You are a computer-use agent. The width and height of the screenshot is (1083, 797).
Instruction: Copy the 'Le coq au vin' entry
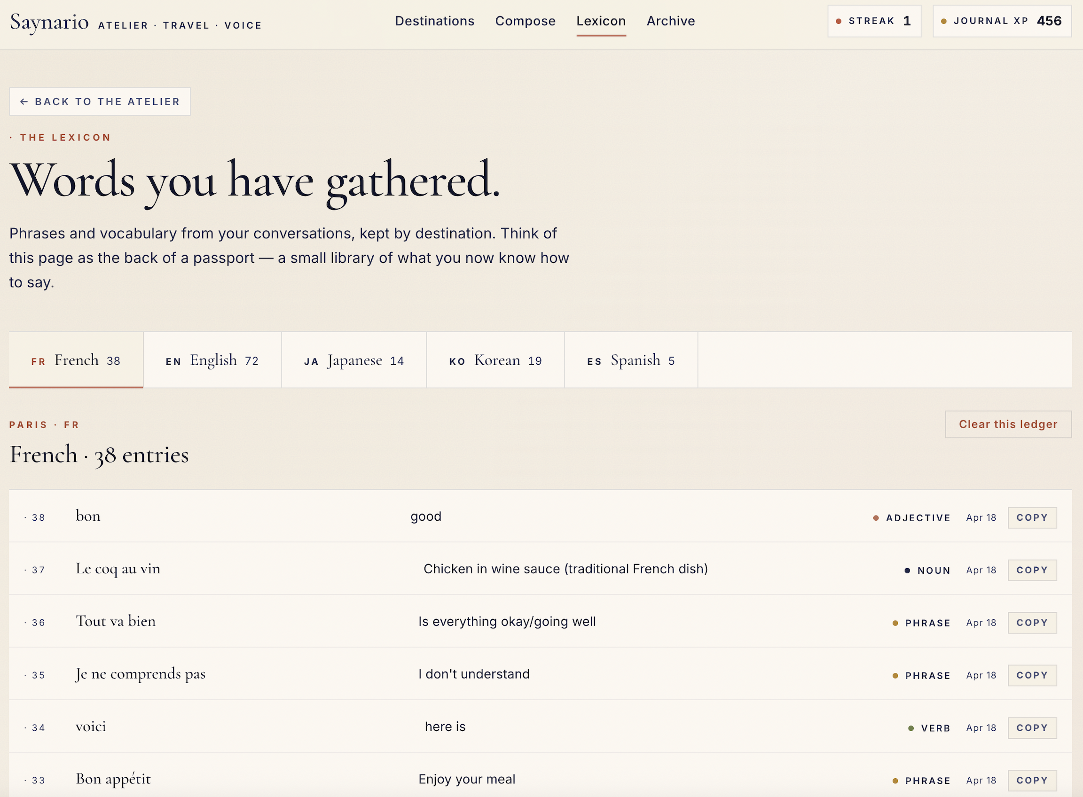1032,570
